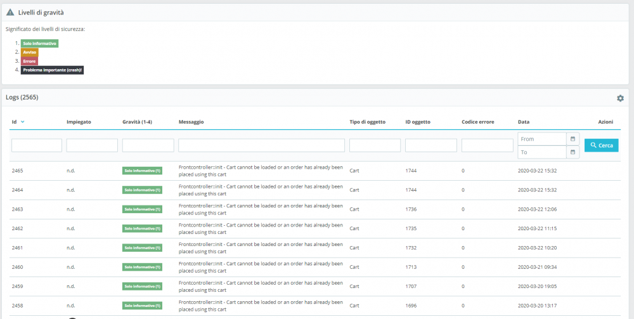The image size is (634, 319).
Task: Click the green Solo informativo legend badge
Action: [39, 43]
